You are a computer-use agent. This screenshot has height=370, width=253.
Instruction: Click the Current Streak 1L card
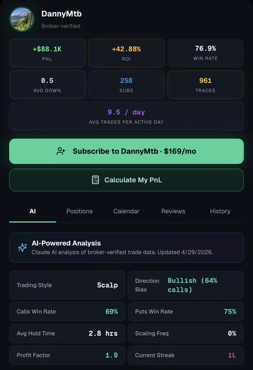186,355
